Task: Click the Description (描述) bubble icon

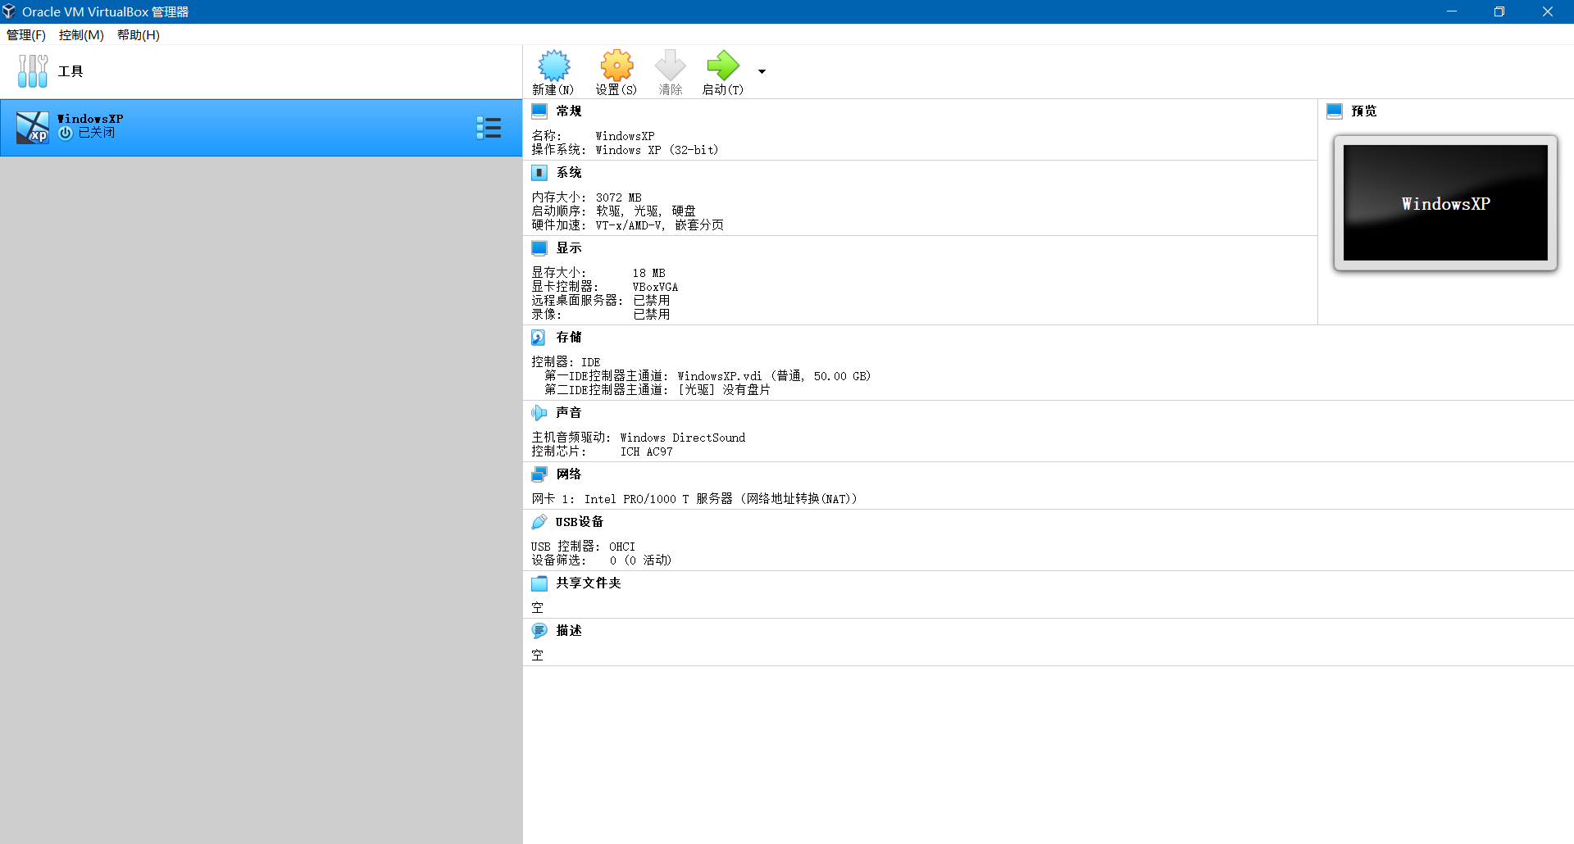Action: click(539, 631)
